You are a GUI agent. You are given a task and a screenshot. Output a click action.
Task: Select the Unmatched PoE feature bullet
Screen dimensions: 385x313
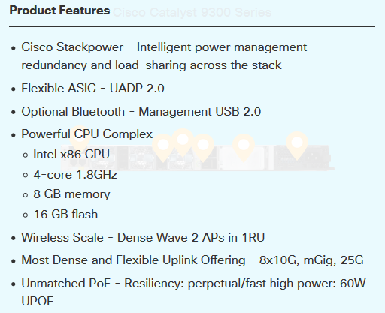[x=193, y=292]
